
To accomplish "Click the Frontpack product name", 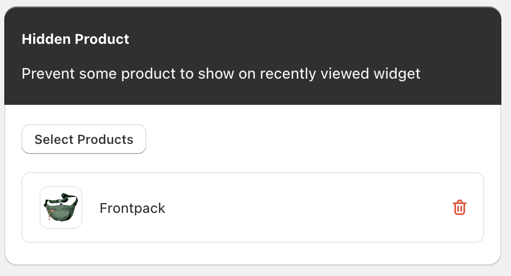I will [132, 208].
